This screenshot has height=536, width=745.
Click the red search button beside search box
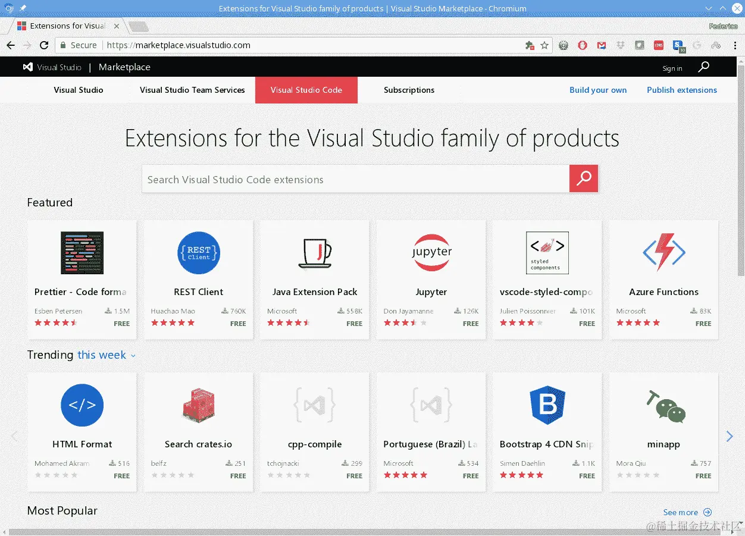(x=583, y=178)
